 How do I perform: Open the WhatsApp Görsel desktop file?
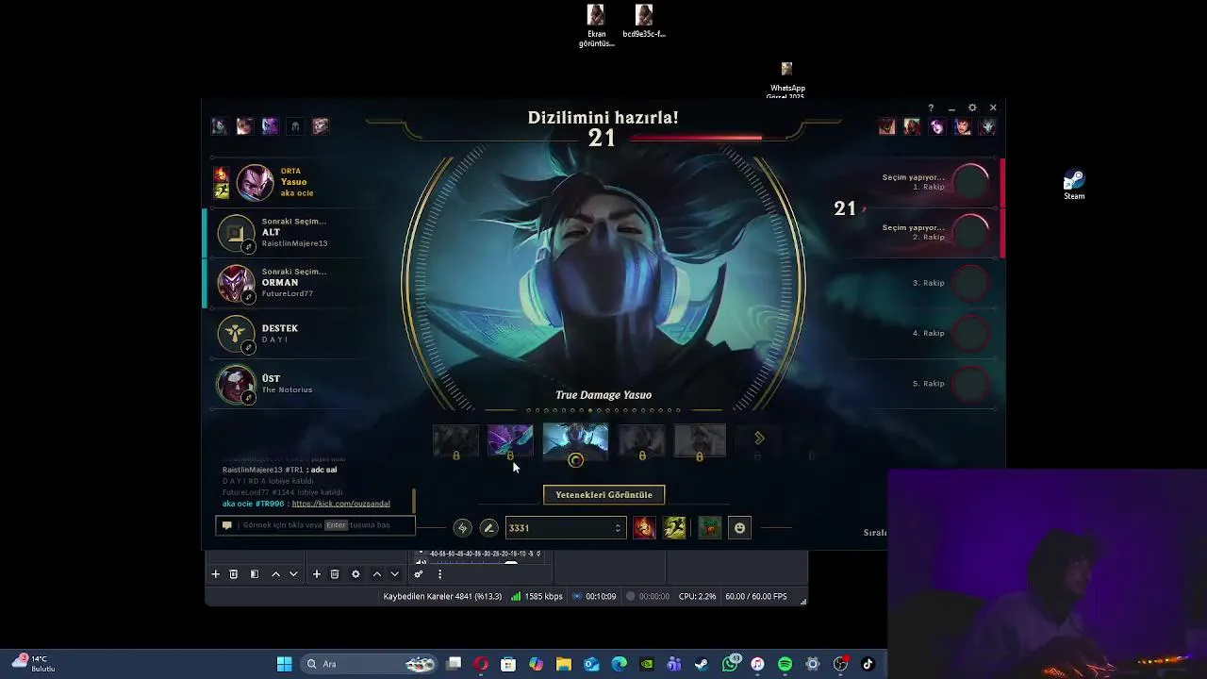point(786,81)
